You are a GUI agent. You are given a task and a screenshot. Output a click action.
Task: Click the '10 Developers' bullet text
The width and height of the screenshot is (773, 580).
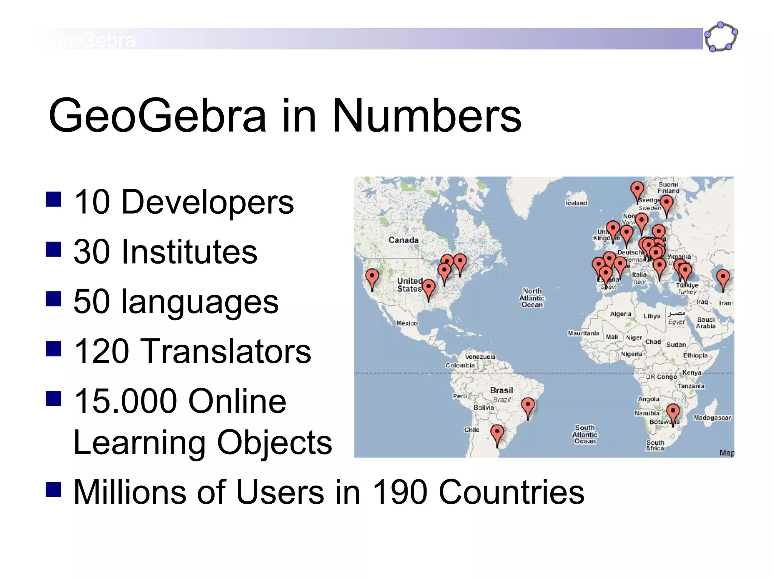tap(183, 202)
